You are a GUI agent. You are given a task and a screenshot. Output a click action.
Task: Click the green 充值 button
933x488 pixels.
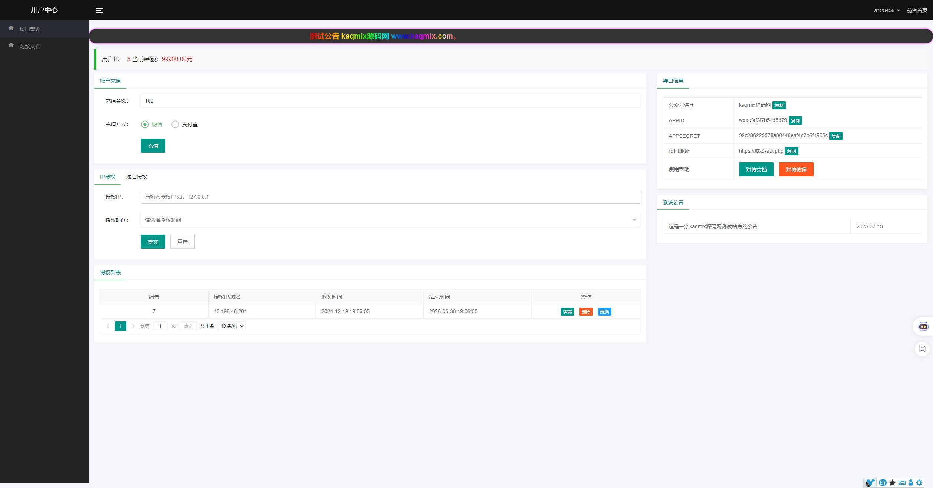153,146
